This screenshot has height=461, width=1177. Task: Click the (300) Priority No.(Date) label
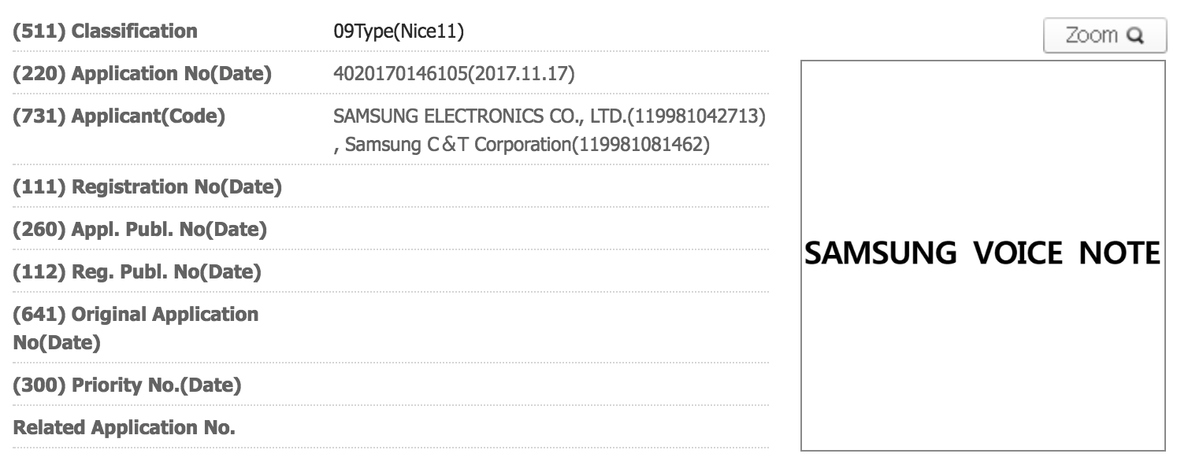pyautogui.click(x=127, y=385)
